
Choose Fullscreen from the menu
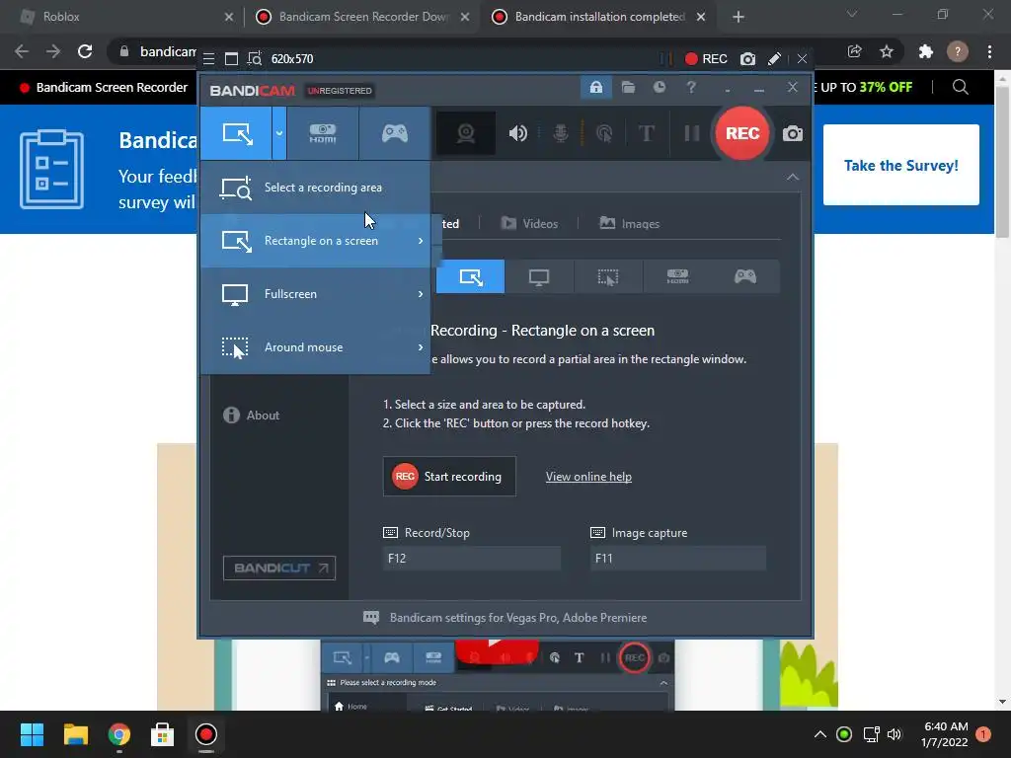tap(315, 294)
